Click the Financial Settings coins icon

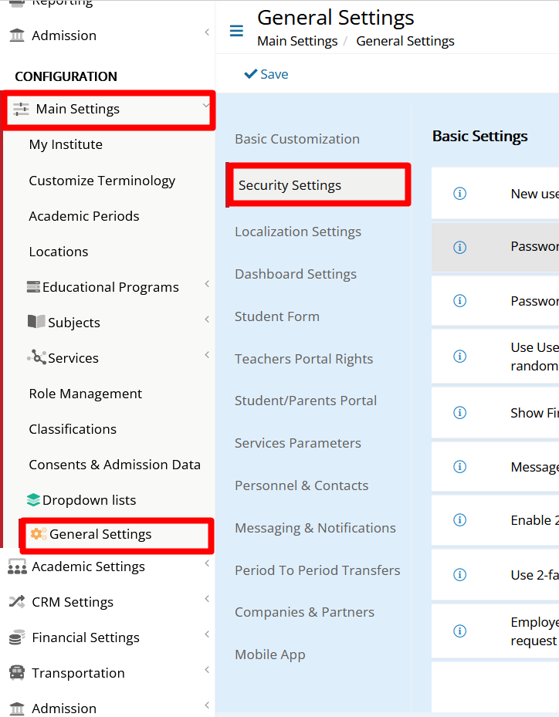pyautogui.click(x=17, y=637)
